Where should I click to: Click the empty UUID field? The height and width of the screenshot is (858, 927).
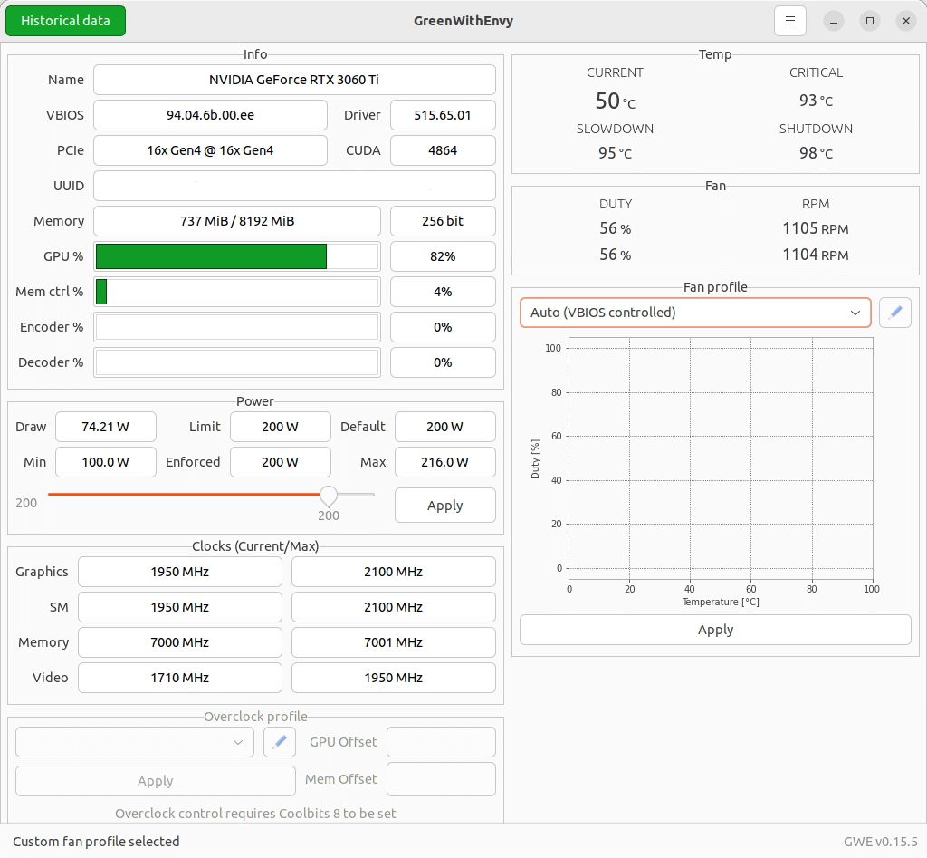(x=294, y=186)
